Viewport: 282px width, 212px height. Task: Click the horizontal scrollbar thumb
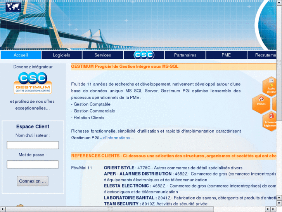(x=110, y=209)
